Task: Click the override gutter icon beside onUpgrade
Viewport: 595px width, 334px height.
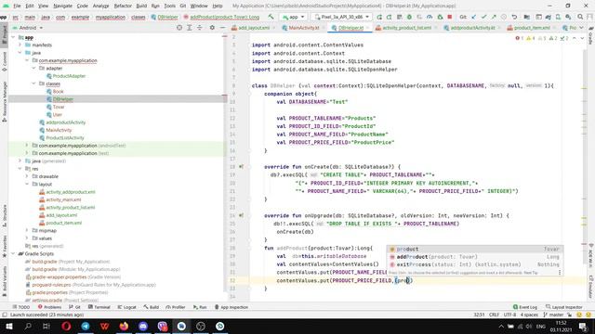Action: [x=241, y=215]
